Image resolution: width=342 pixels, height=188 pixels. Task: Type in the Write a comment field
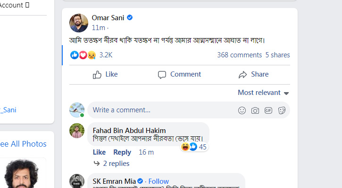(160, 110)
